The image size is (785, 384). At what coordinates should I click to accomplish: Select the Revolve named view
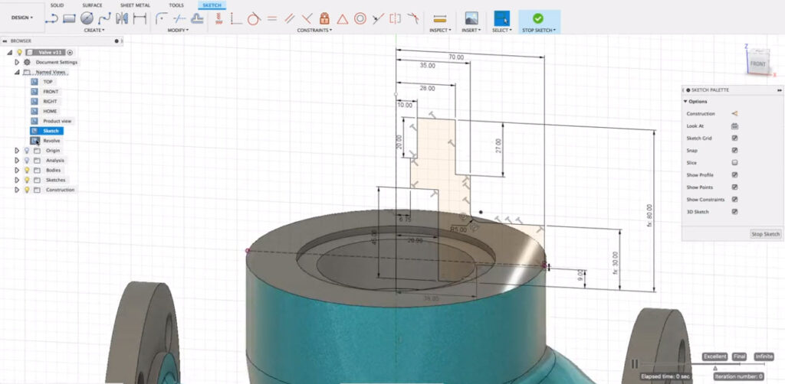[x=51, y=141]
